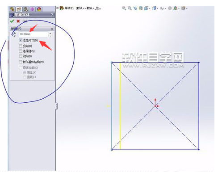Increase offset distance with up arrow
The height and width of the screenshot is (172, 218).
click(x=50, y=33)
